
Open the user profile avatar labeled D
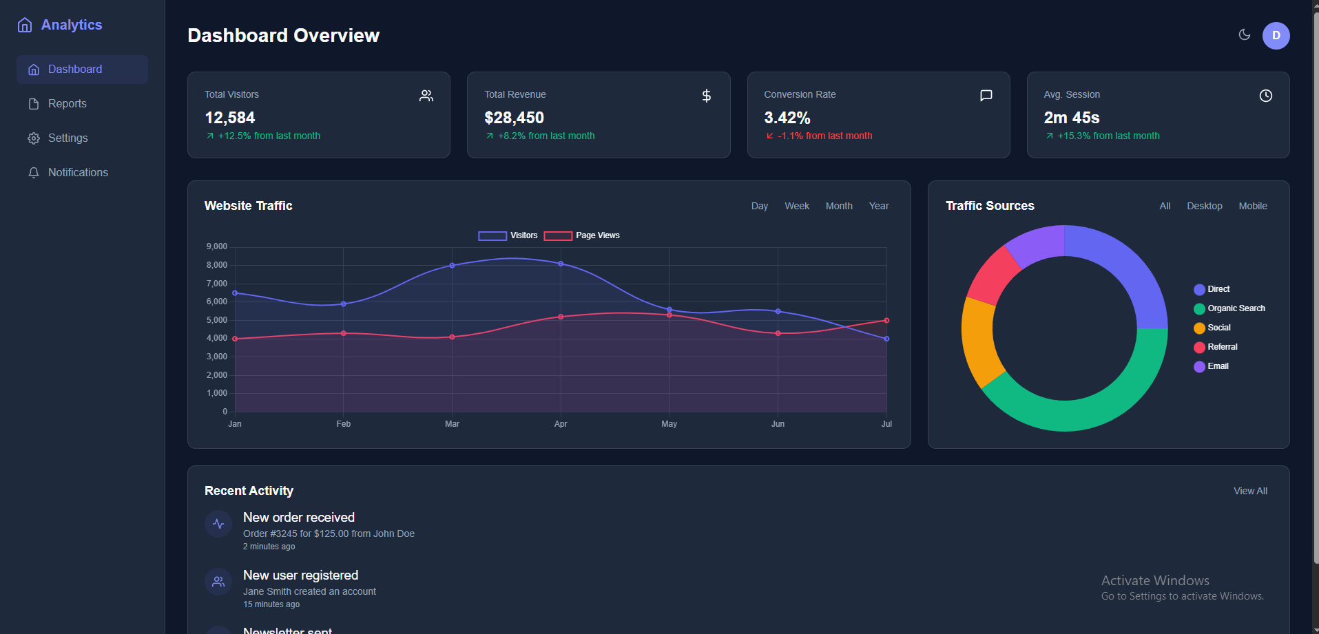1276,35
